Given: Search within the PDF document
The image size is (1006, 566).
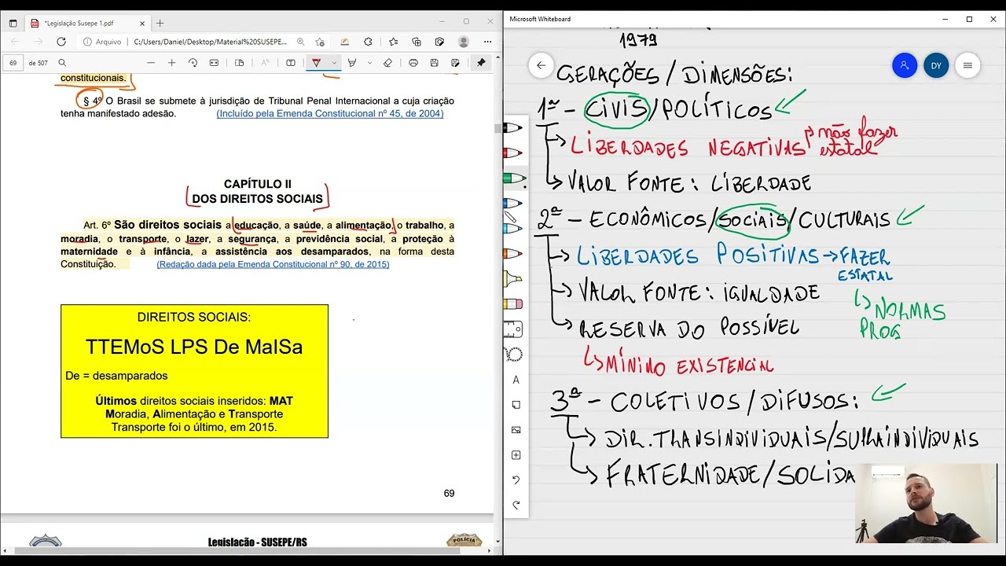Looking at the screenshot, I should pos(62,63).
